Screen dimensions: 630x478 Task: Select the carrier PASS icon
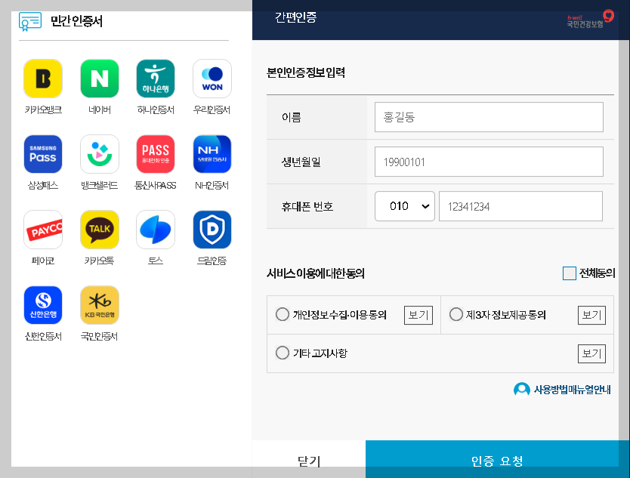156,154
